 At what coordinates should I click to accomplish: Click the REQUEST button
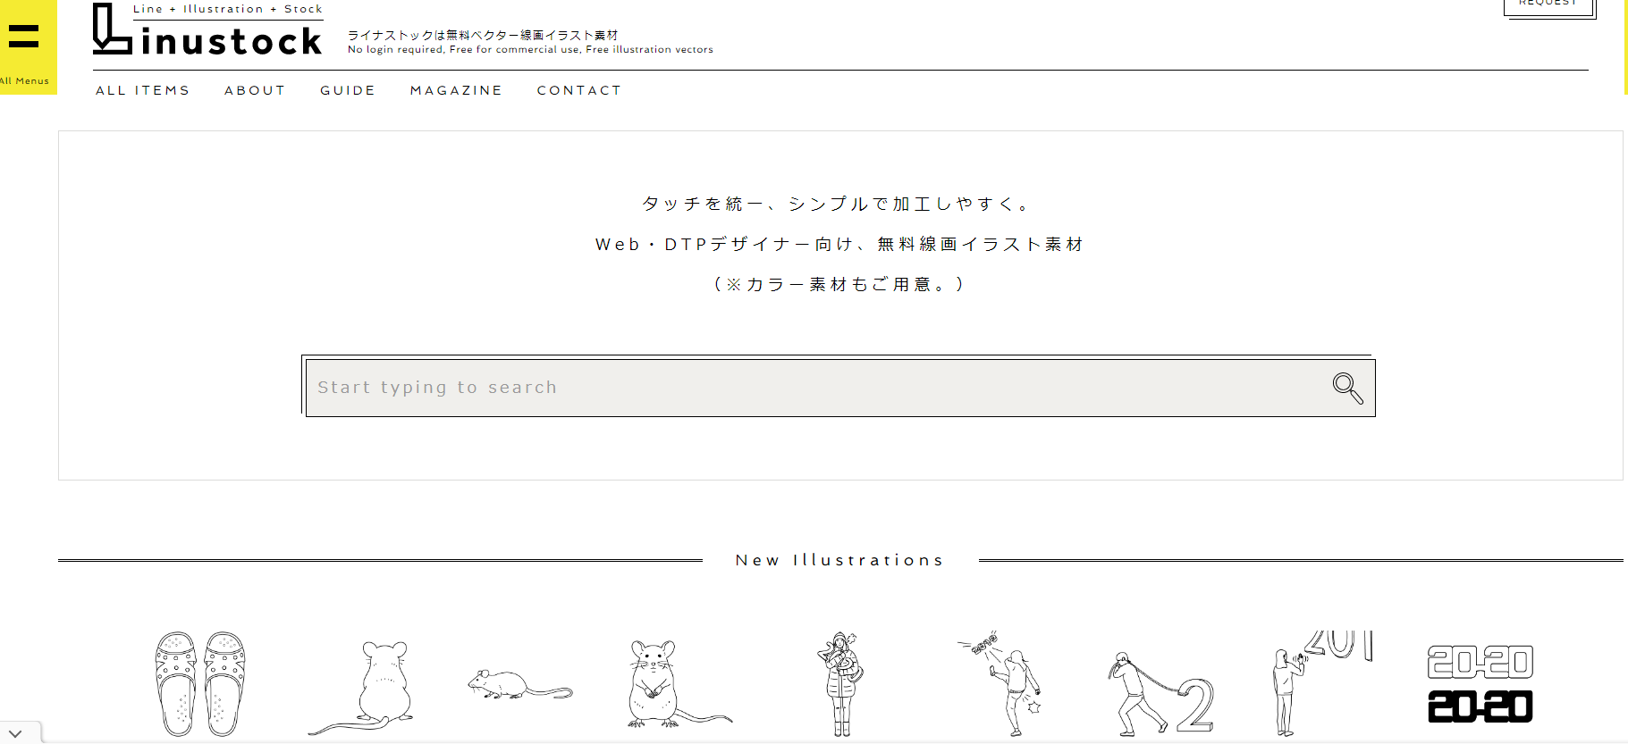point(1548,5)
